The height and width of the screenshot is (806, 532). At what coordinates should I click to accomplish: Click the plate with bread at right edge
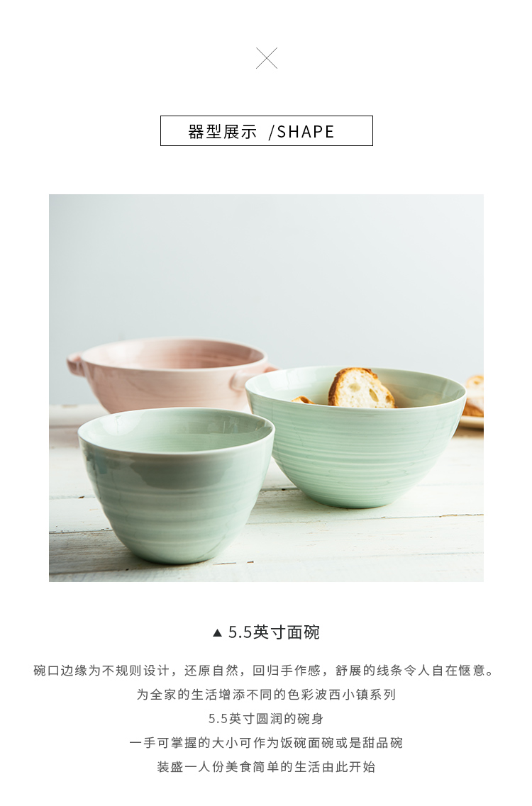tap(472, 403)
